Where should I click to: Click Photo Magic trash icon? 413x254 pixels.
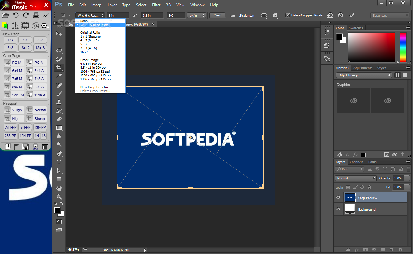tap(45, 146)
